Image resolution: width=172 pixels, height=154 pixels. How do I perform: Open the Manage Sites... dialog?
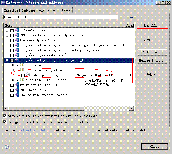pyautogui.click(x=152, y=61)
